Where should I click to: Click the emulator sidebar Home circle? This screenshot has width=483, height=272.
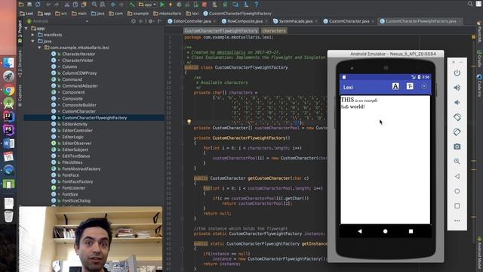[x=457, y=191]
